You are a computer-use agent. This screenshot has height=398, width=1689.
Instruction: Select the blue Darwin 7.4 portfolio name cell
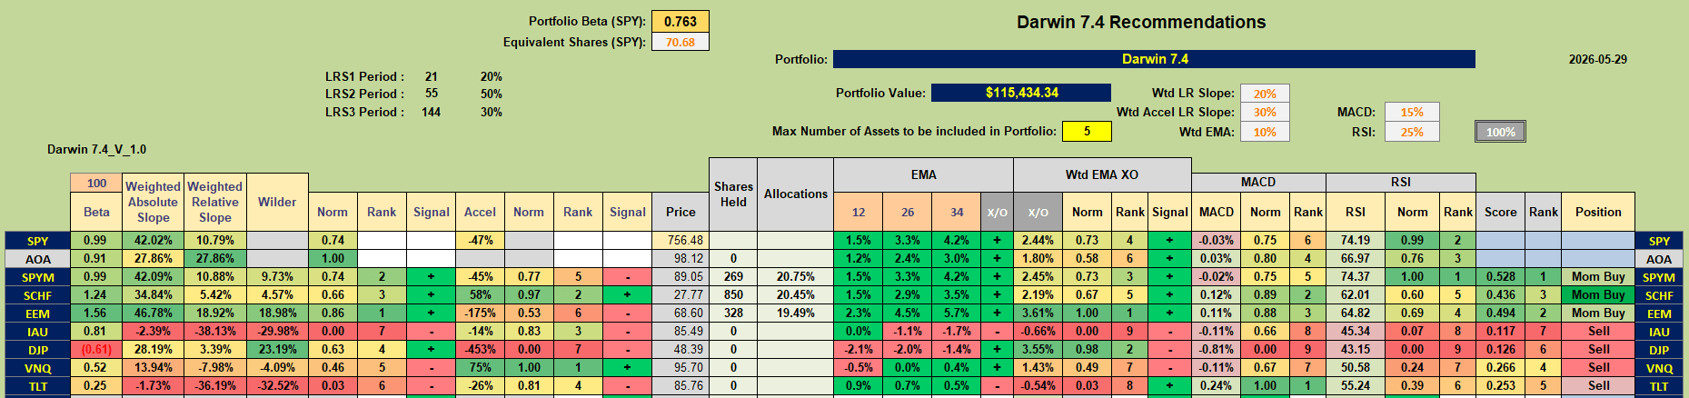pyautogui.click(x=1154, y=59)
